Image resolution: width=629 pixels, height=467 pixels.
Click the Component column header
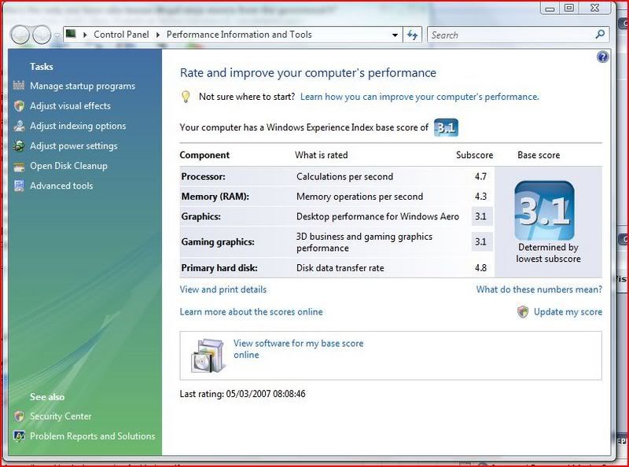pos(204,155)
